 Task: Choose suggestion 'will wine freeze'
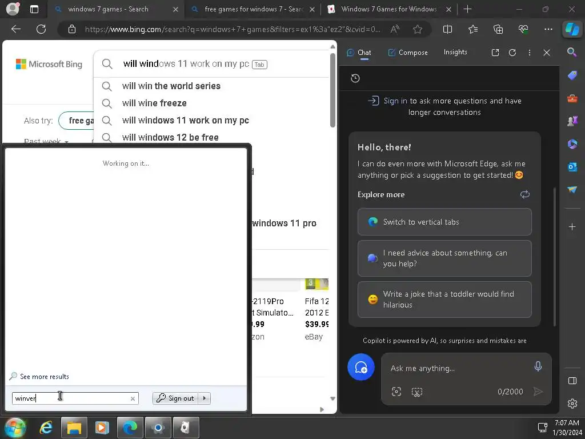154,103
